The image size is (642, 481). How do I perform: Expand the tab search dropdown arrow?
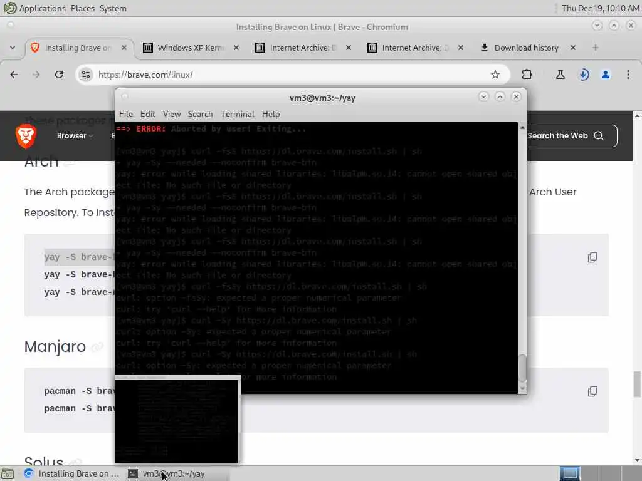13,48
